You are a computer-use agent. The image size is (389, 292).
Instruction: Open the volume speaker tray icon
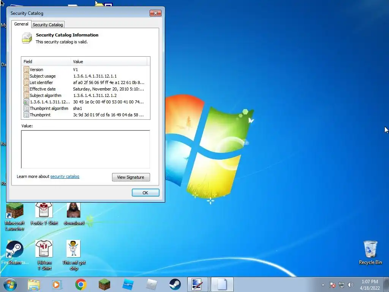350,285
